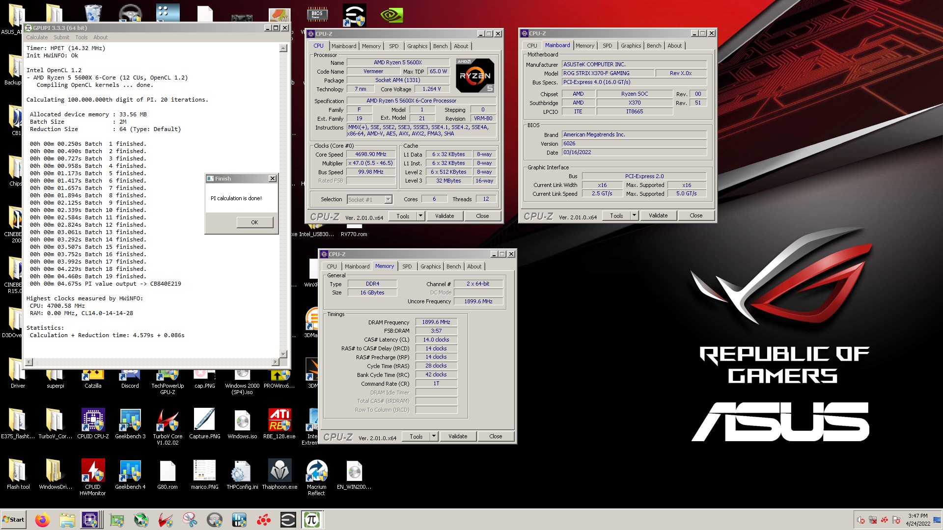Click Tools button in CPU-Z CPU window

403,216
